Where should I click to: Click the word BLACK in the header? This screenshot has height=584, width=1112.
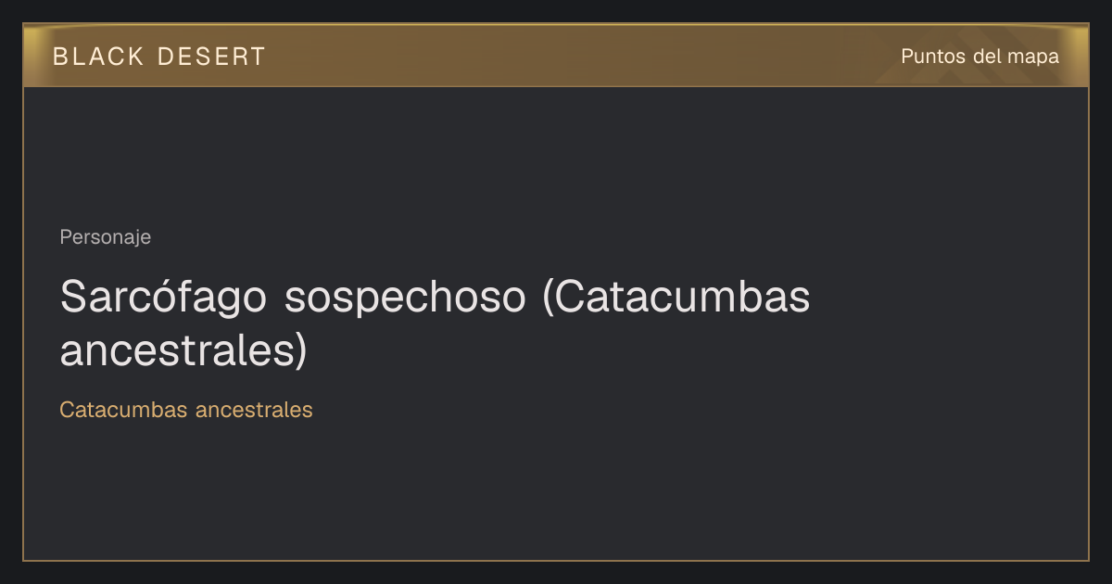click(98, 57)
